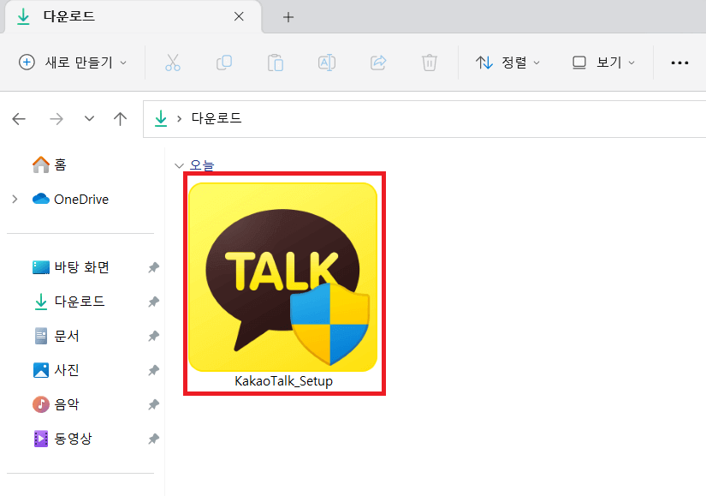Screen dimensions: 706x496
Task: Click the Delete trash can icon
Action: (x=430, y=63)
